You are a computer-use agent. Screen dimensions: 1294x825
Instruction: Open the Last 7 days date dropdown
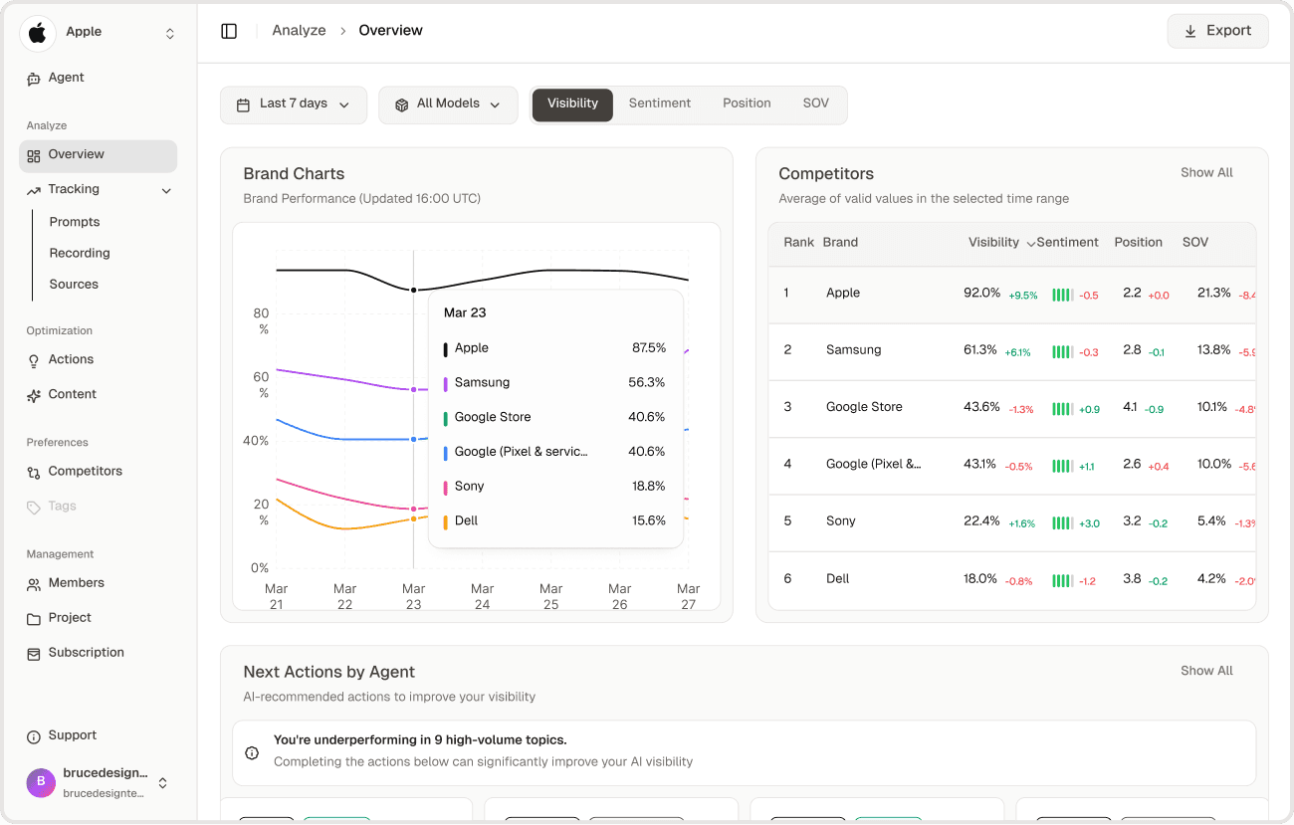294,104
